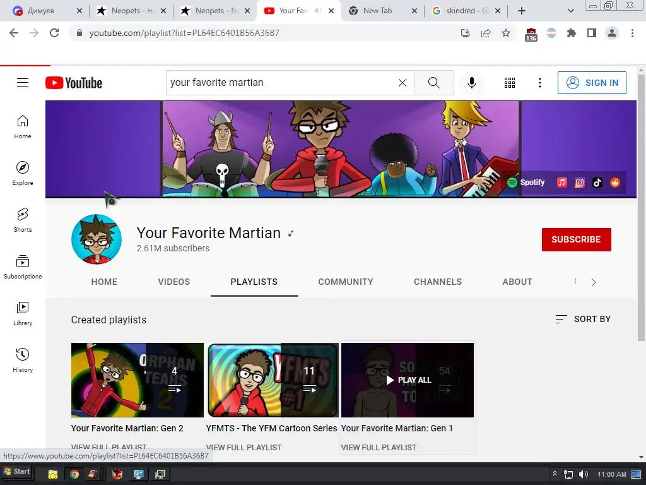Click the SIGN IN button
The image size is (646, 485).
pos(592,83)
